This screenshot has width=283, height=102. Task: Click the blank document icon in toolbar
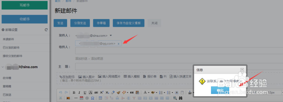point(182,92)
